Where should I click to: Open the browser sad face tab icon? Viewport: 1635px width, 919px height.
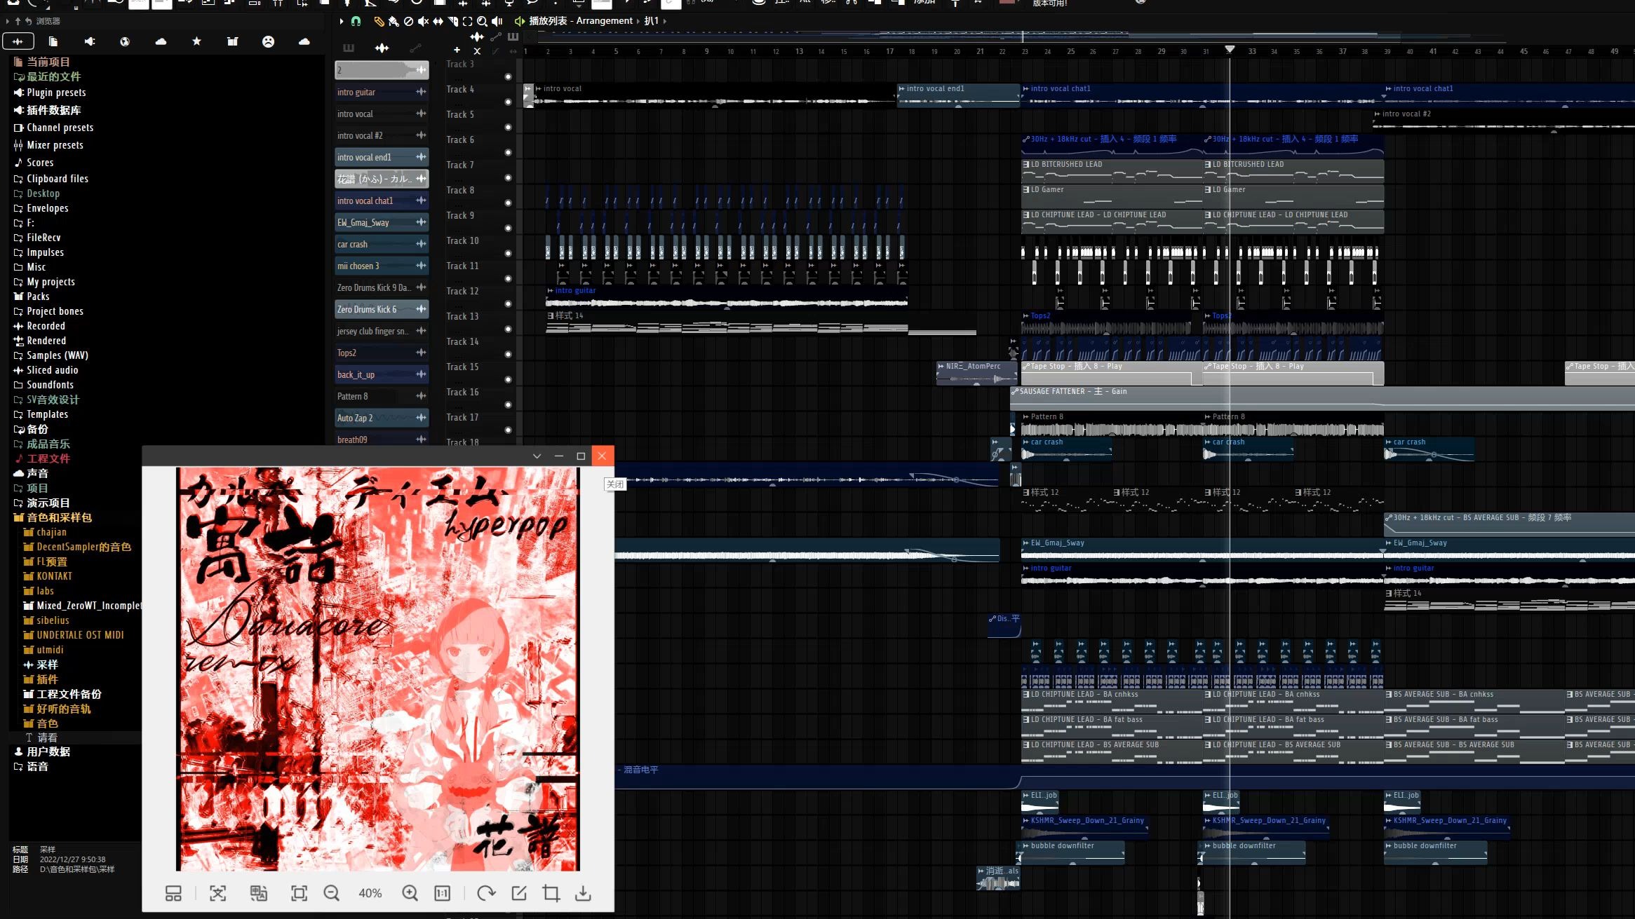[x=268, y=41]
